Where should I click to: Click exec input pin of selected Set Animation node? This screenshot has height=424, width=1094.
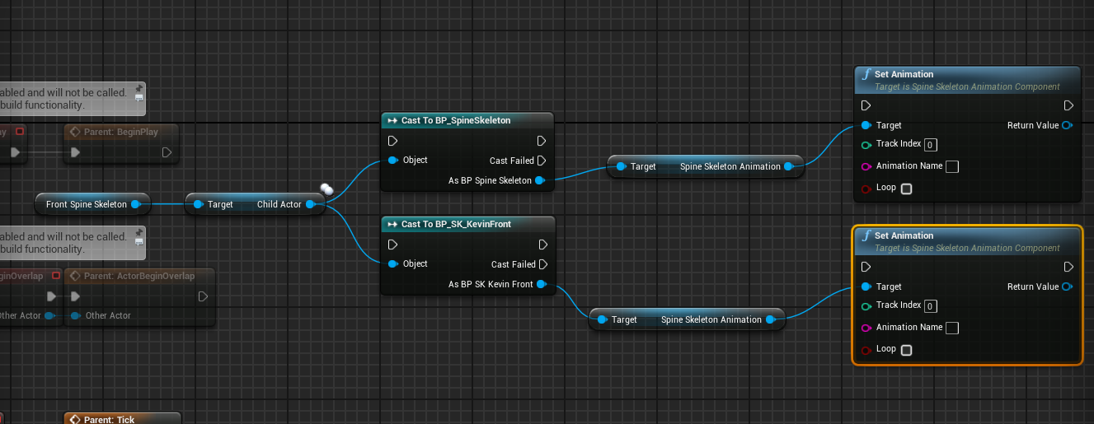tap(866, 267)
